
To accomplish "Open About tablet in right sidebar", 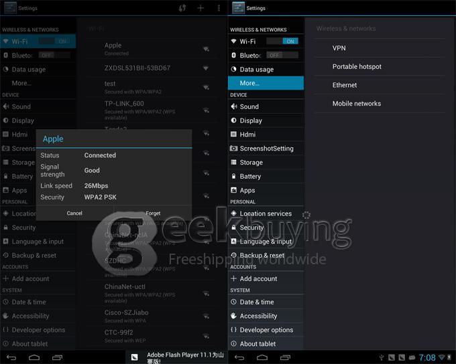I will click(x=266, y=344).
